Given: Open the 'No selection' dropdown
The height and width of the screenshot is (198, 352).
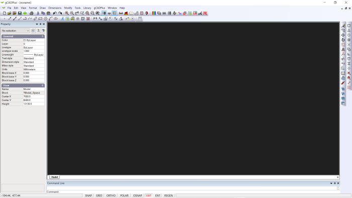Looking at the screenshot, I should point(16,31).
